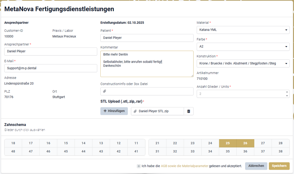The image size is (294, 174).
Task: Delete the uploaded Daniel Pleyer STL.zip file
Action: [x=189, y=111]
